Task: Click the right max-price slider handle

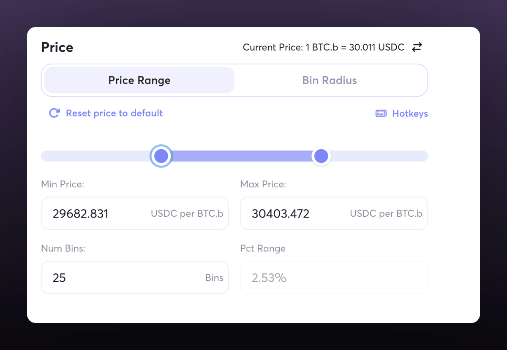Action: point(321,156)
